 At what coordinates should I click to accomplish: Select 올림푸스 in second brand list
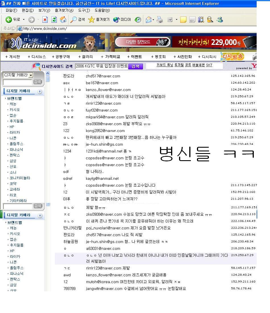pyautogui.click(x=17, y=268)
